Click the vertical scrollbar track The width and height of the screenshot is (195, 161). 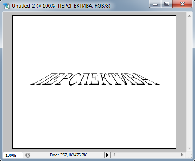189,82
